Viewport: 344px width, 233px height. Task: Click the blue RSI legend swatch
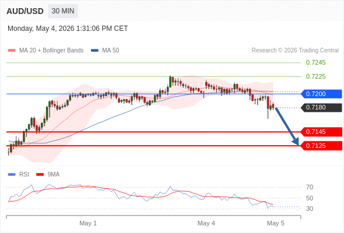coord(12,175)
